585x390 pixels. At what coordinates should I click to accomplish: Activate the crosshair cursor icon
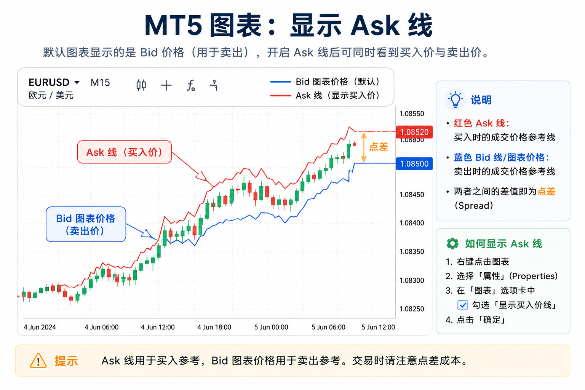click(166, 85)
